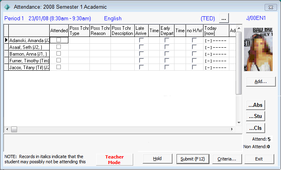Check Early Depart for Adamski, Amanda
This screenshot has height=170, width=281.
(167, 40)
